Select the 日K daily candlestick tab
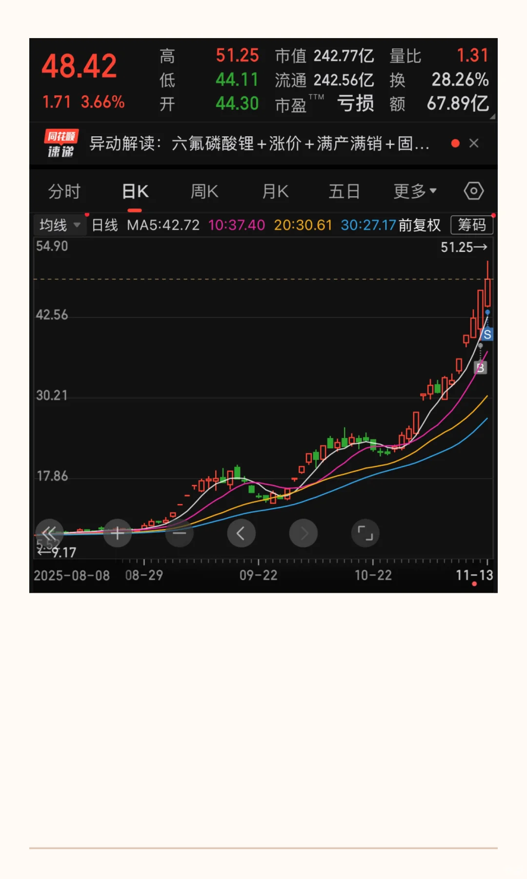This screenshot has width=527, height=879. pos(135,191)
